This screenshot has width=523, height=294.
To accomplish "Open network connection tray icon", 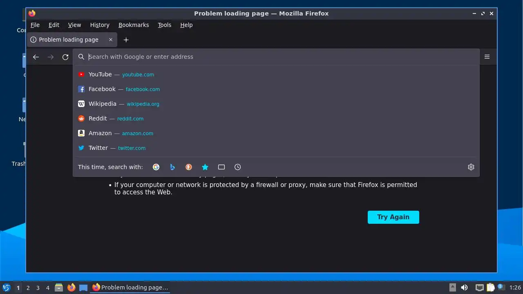I will click(x=480, y=287).
